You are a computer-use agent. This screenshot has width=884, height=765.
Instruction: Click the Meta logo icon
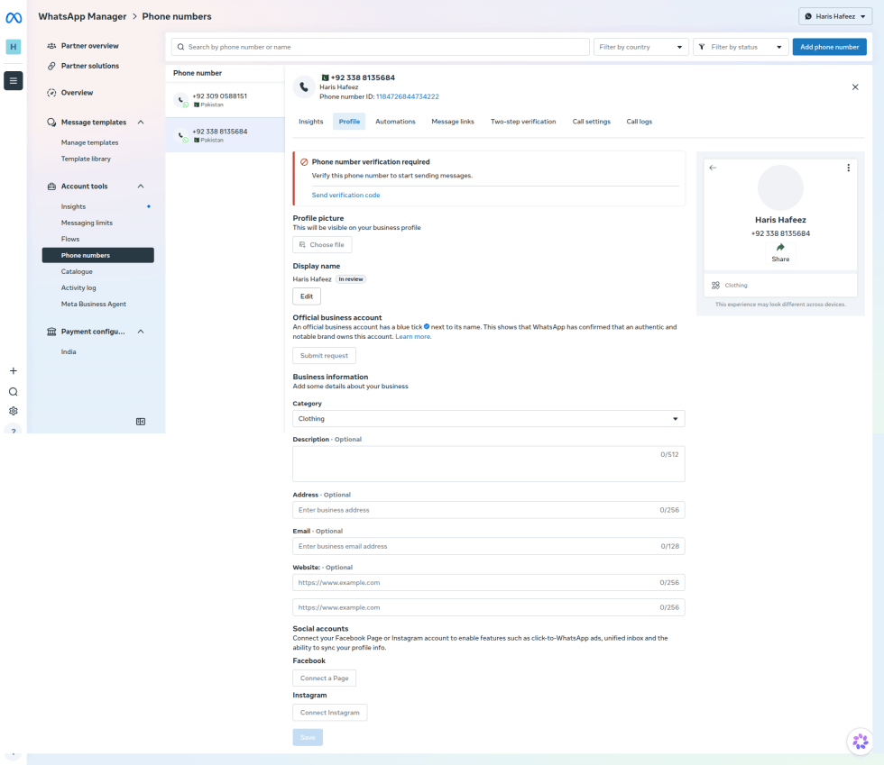point(14,18)
